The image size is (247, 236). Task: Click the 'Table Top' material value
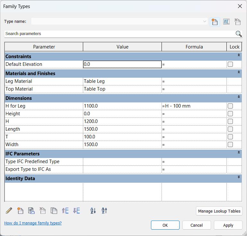[x=122, y=89]
